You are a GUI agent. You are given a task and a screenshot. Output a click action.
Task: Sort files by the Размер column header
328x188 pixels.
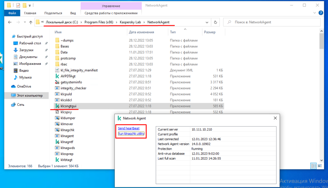coord(210,32)
